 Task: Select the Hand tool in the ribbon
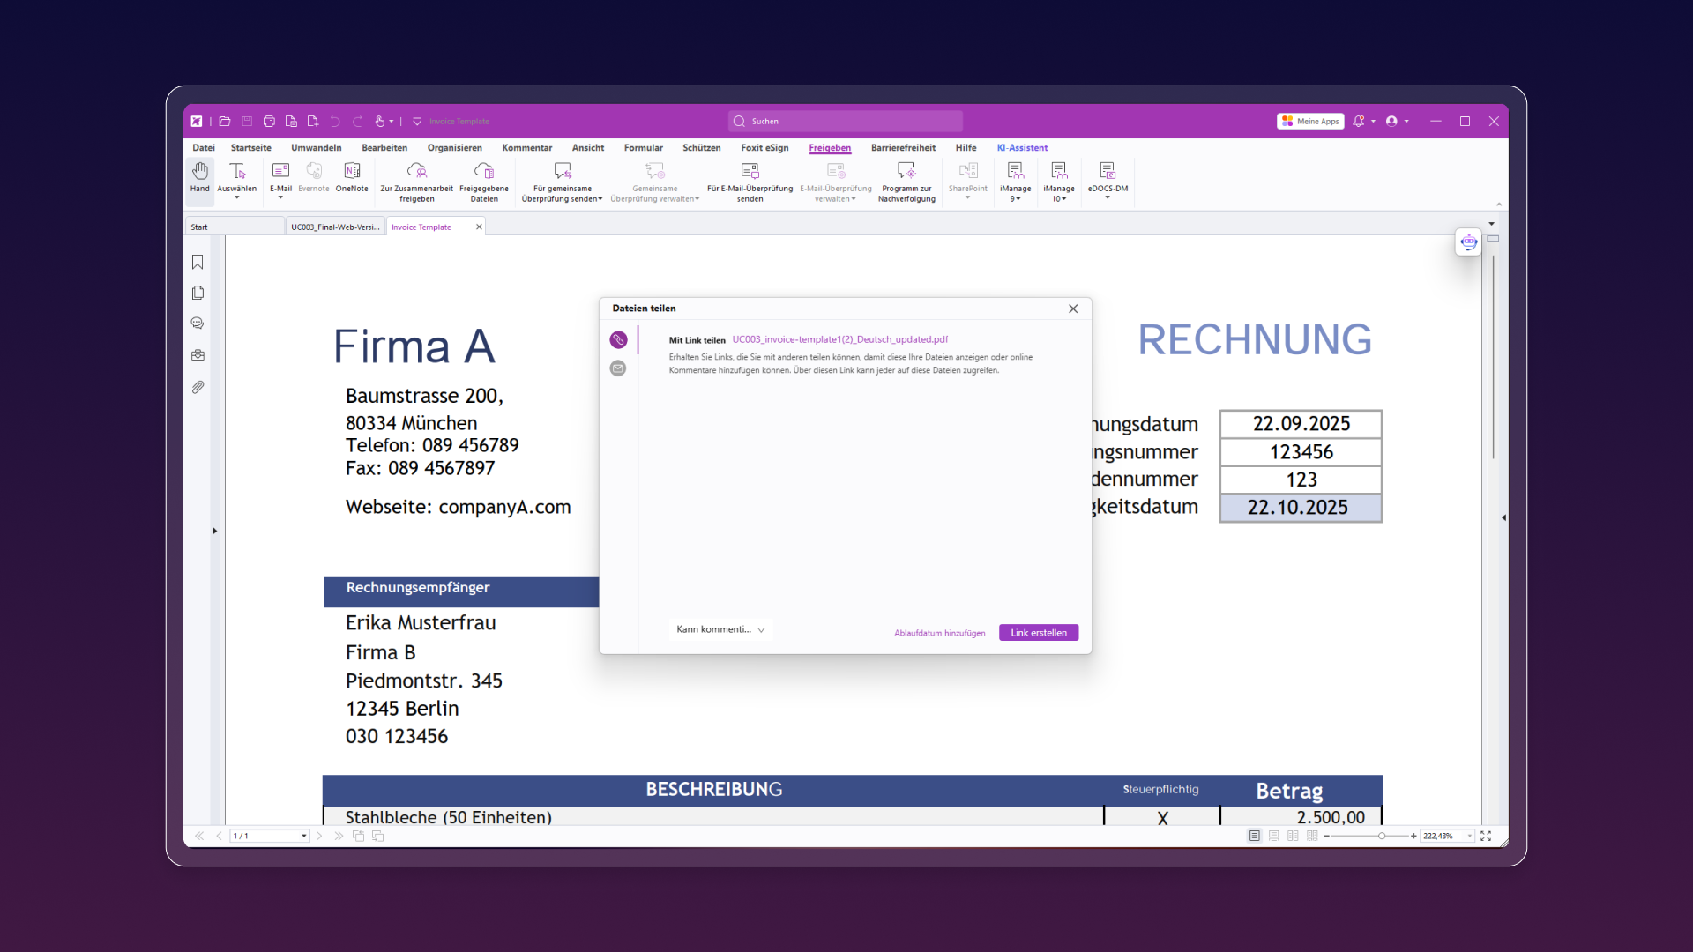point(200,176)
